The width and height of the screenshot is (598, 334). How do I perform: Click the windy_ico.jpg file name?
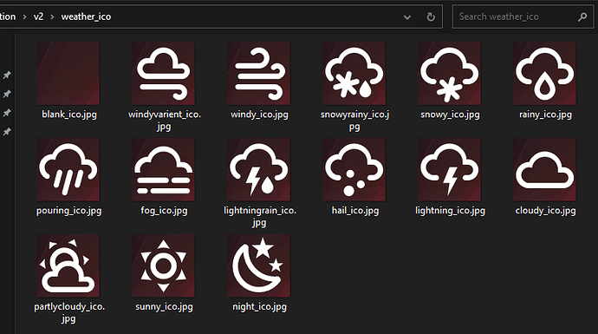(x=259, y=115)
